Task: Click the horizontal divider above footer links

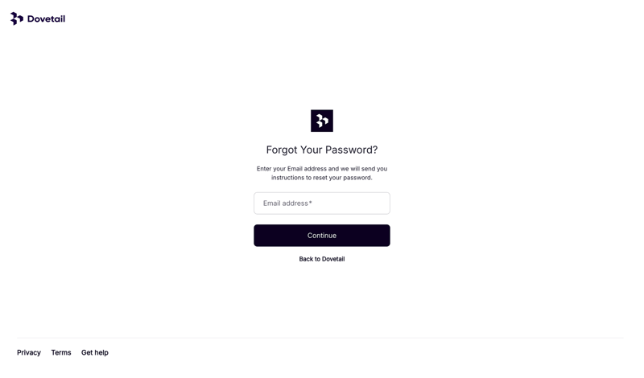Action: click(320, 338)
